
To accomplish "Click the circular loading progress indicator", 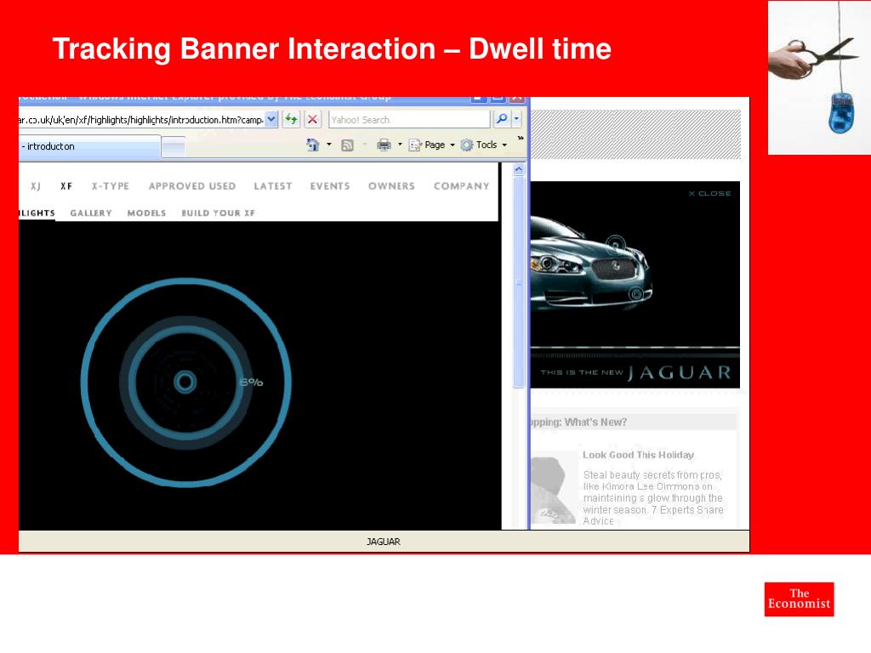I will 186,382.
